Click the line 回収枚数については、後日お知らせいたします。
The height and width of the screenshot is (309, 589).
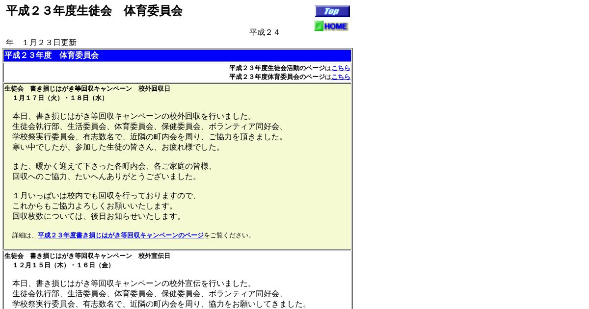[x=99, y=216]
